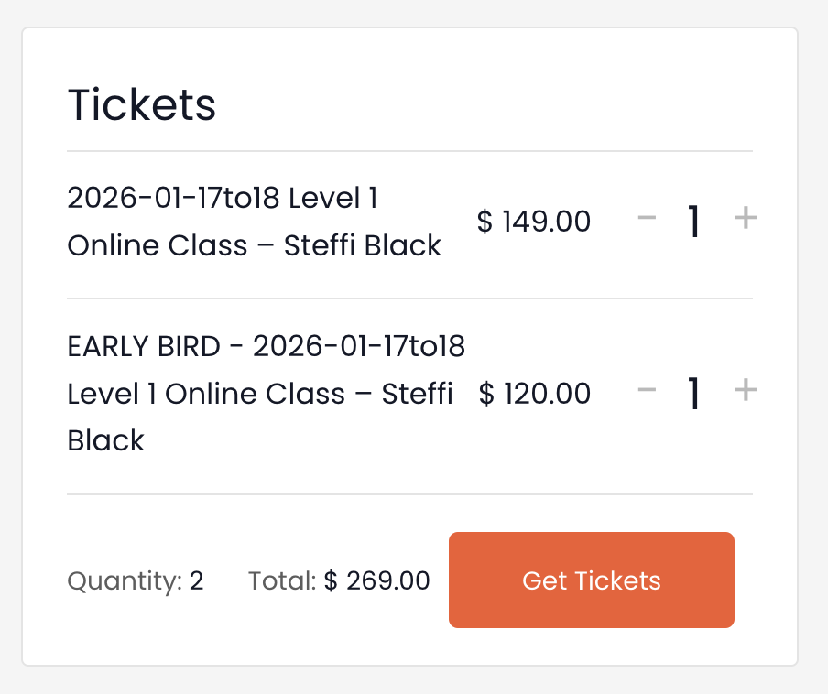Click the "2026-01-17to18 Level 1" text line
828x694 pixels.
coord(223,198)
